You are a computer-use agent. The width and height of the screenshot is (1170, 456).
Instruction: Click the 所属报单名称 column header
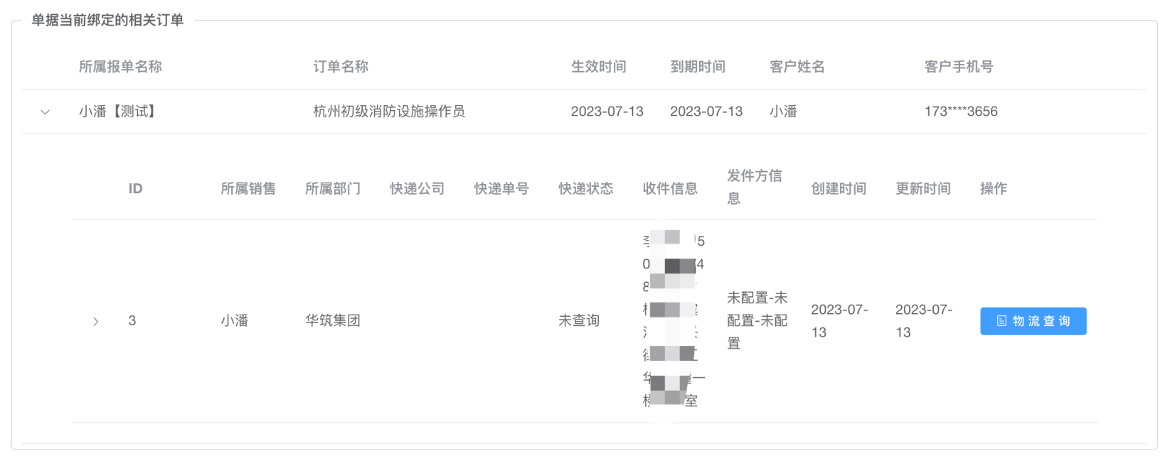tap(120, 67)
